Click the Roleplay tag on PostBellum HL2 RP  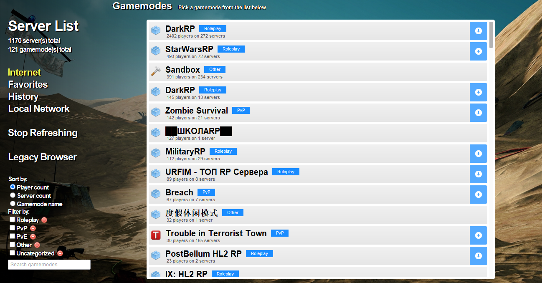[x=259, y=254]
